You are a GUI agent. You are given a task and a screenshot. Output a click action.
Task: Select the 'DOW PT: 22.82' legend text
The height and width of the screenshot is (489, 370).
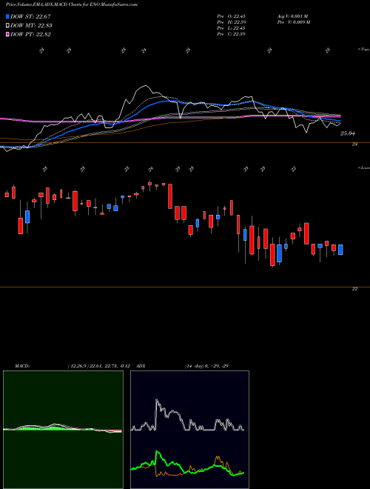point(30,34)
